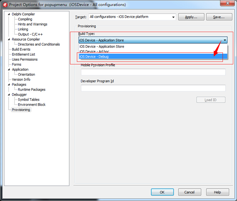Click the Save... button
237x201 pixels.
[219, 17]
